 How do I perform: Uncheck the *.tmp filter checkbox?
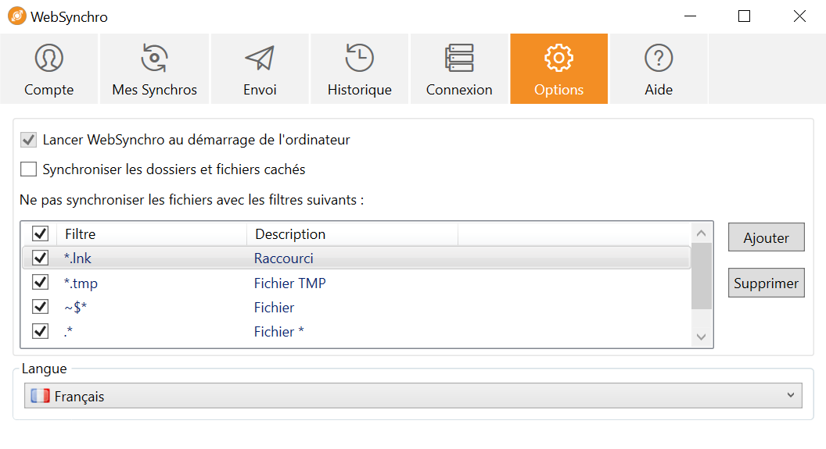(x=40, y=283)
